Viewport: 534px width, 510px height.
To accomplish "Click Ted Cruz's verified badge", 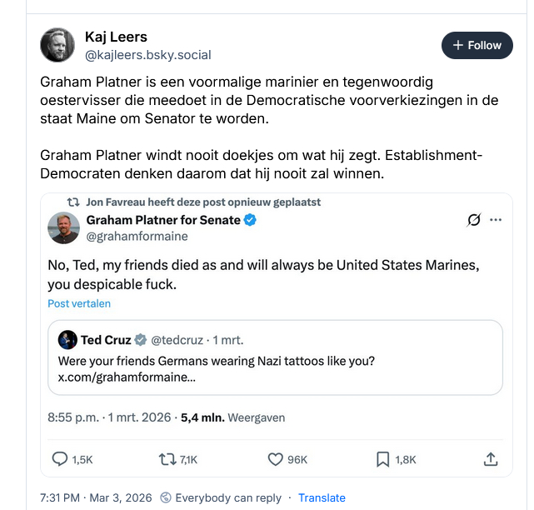I will pyautogui.click(x=142, y=340).
